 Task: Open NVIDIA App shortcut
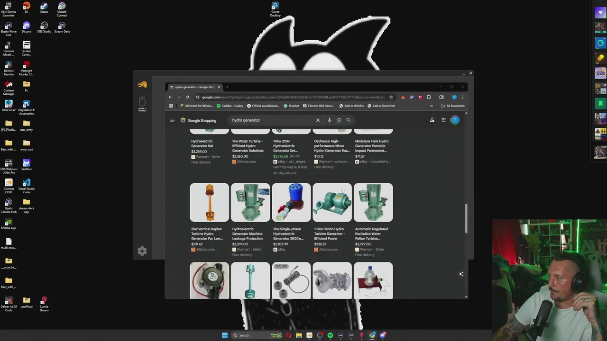pyautogui.click(x=9, y=224)
